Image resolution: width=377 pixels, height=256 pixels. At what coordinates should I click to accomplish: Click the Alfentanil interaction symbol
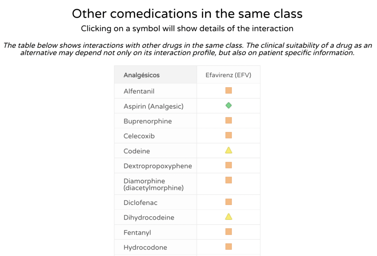tap(228, 90)
